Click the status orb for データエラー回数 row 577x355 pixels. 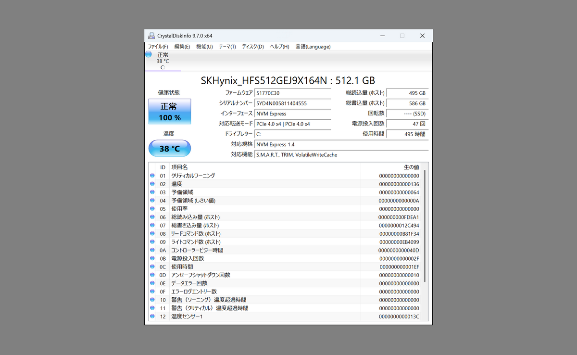tap(152, 283)
